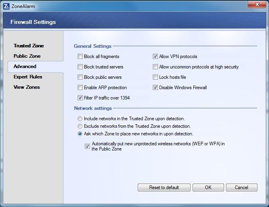The height and width of the screenshot is (207, 269).
Task: Dismiss the dialog with Cancel
Action: point(242,187)
